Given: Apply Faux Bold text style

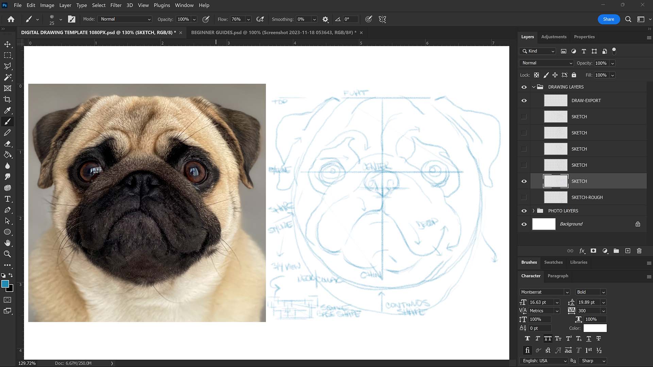Looking at the screenshot, I should (x=527, y=338).
